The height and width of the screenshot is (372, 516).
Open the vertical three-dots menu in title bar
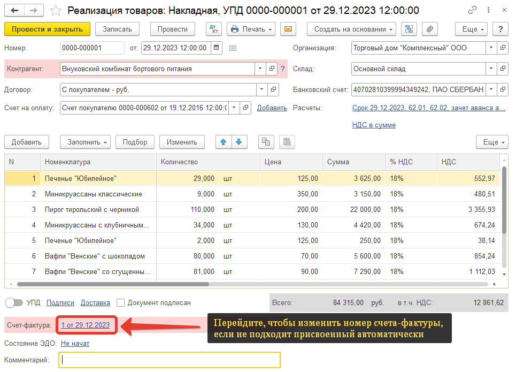488,10
